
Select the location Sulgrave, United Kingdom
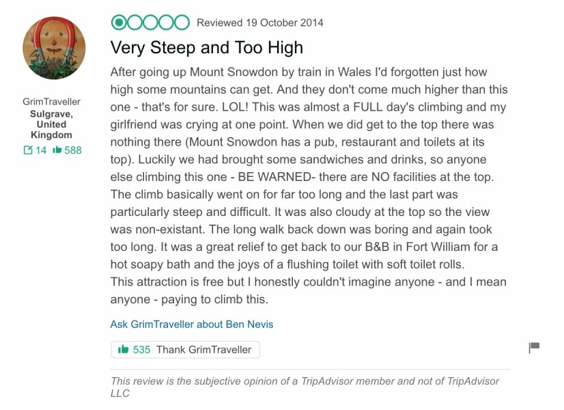[x=53, y=124]
